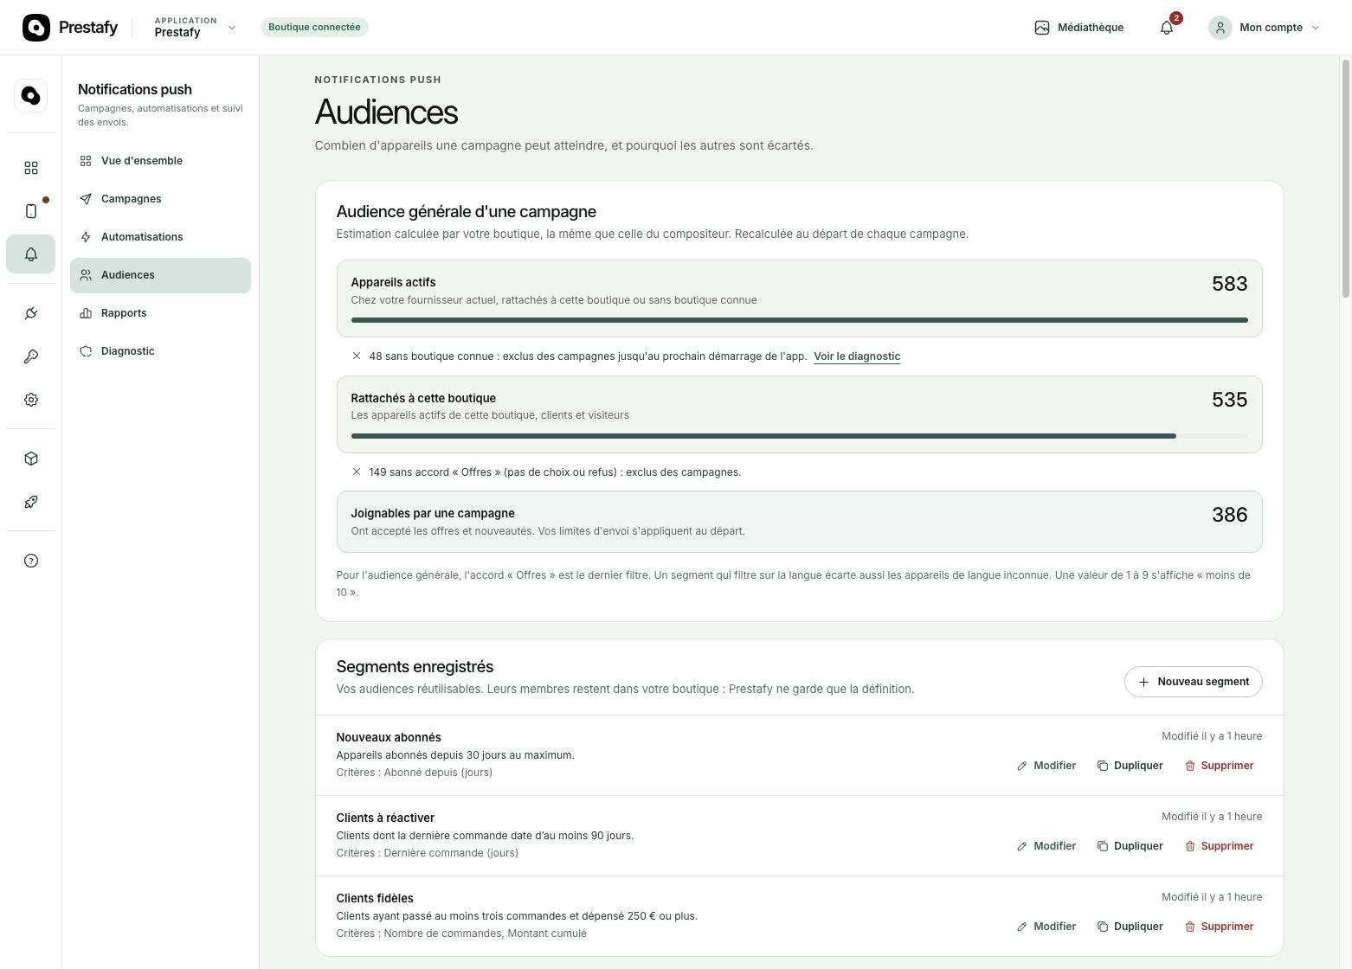Click the page's vertical scrollbar

1346,177
